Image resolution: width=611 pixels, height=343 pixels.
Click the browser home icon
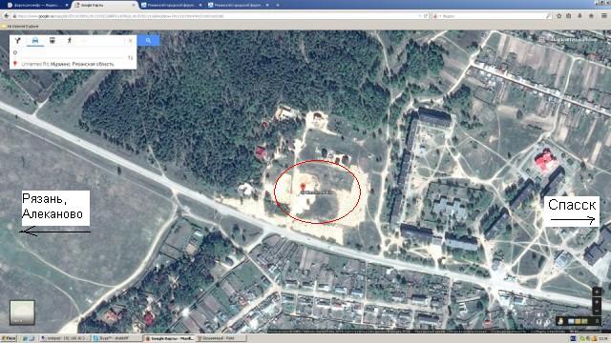tap(591, 16)
